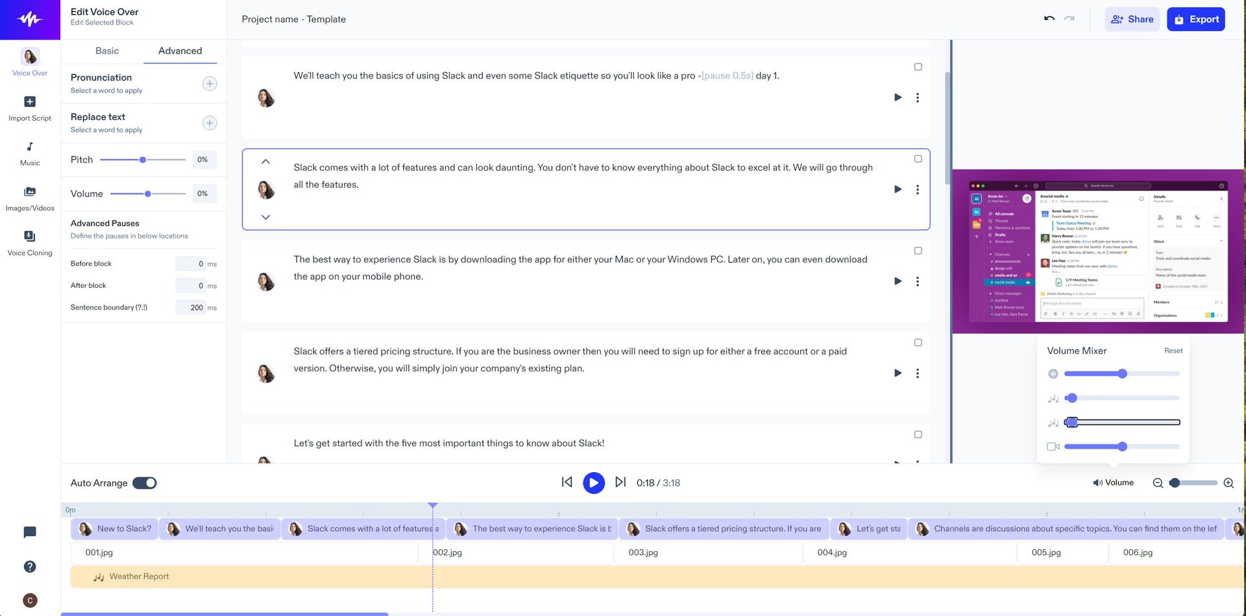Play the 'Slack offers a tiered pricing' block
The height and width of the screenshot is (616, 1246).
point(898,373)
